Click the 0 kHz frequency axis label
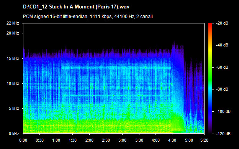 (x=14, y=134)
